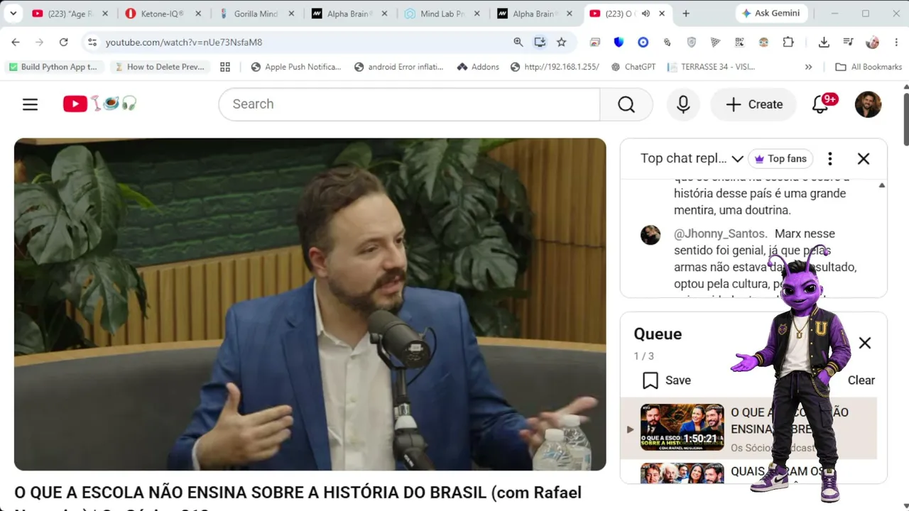
Task: Open a new browser tab
Action: [x=685, y=13]
